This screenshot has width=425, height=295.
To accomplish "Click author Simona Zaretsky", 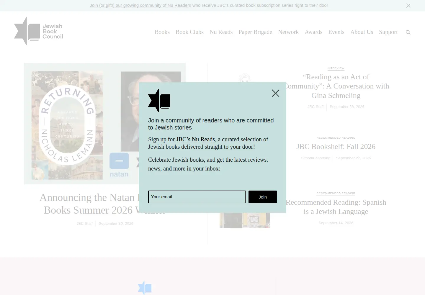I will (316, 158).
